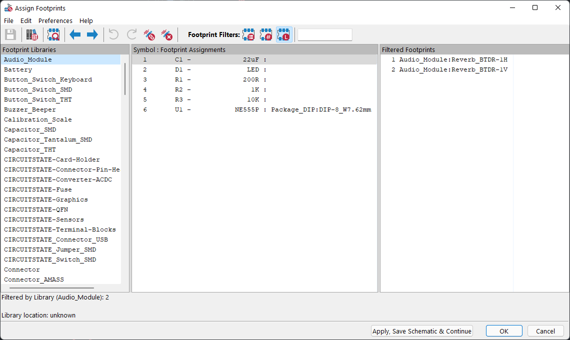Open the Preferences menu
Image resolution: width=570 pixels, height=340 pixels.
coord(55,20)
